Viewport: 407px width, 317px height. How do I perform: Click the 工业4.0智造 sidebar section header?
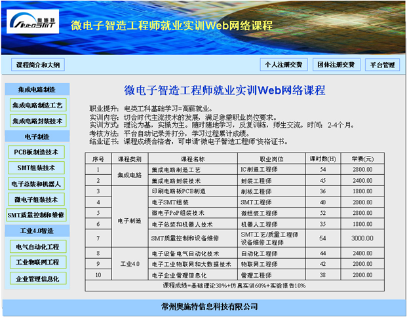click(x=37, y=231)
